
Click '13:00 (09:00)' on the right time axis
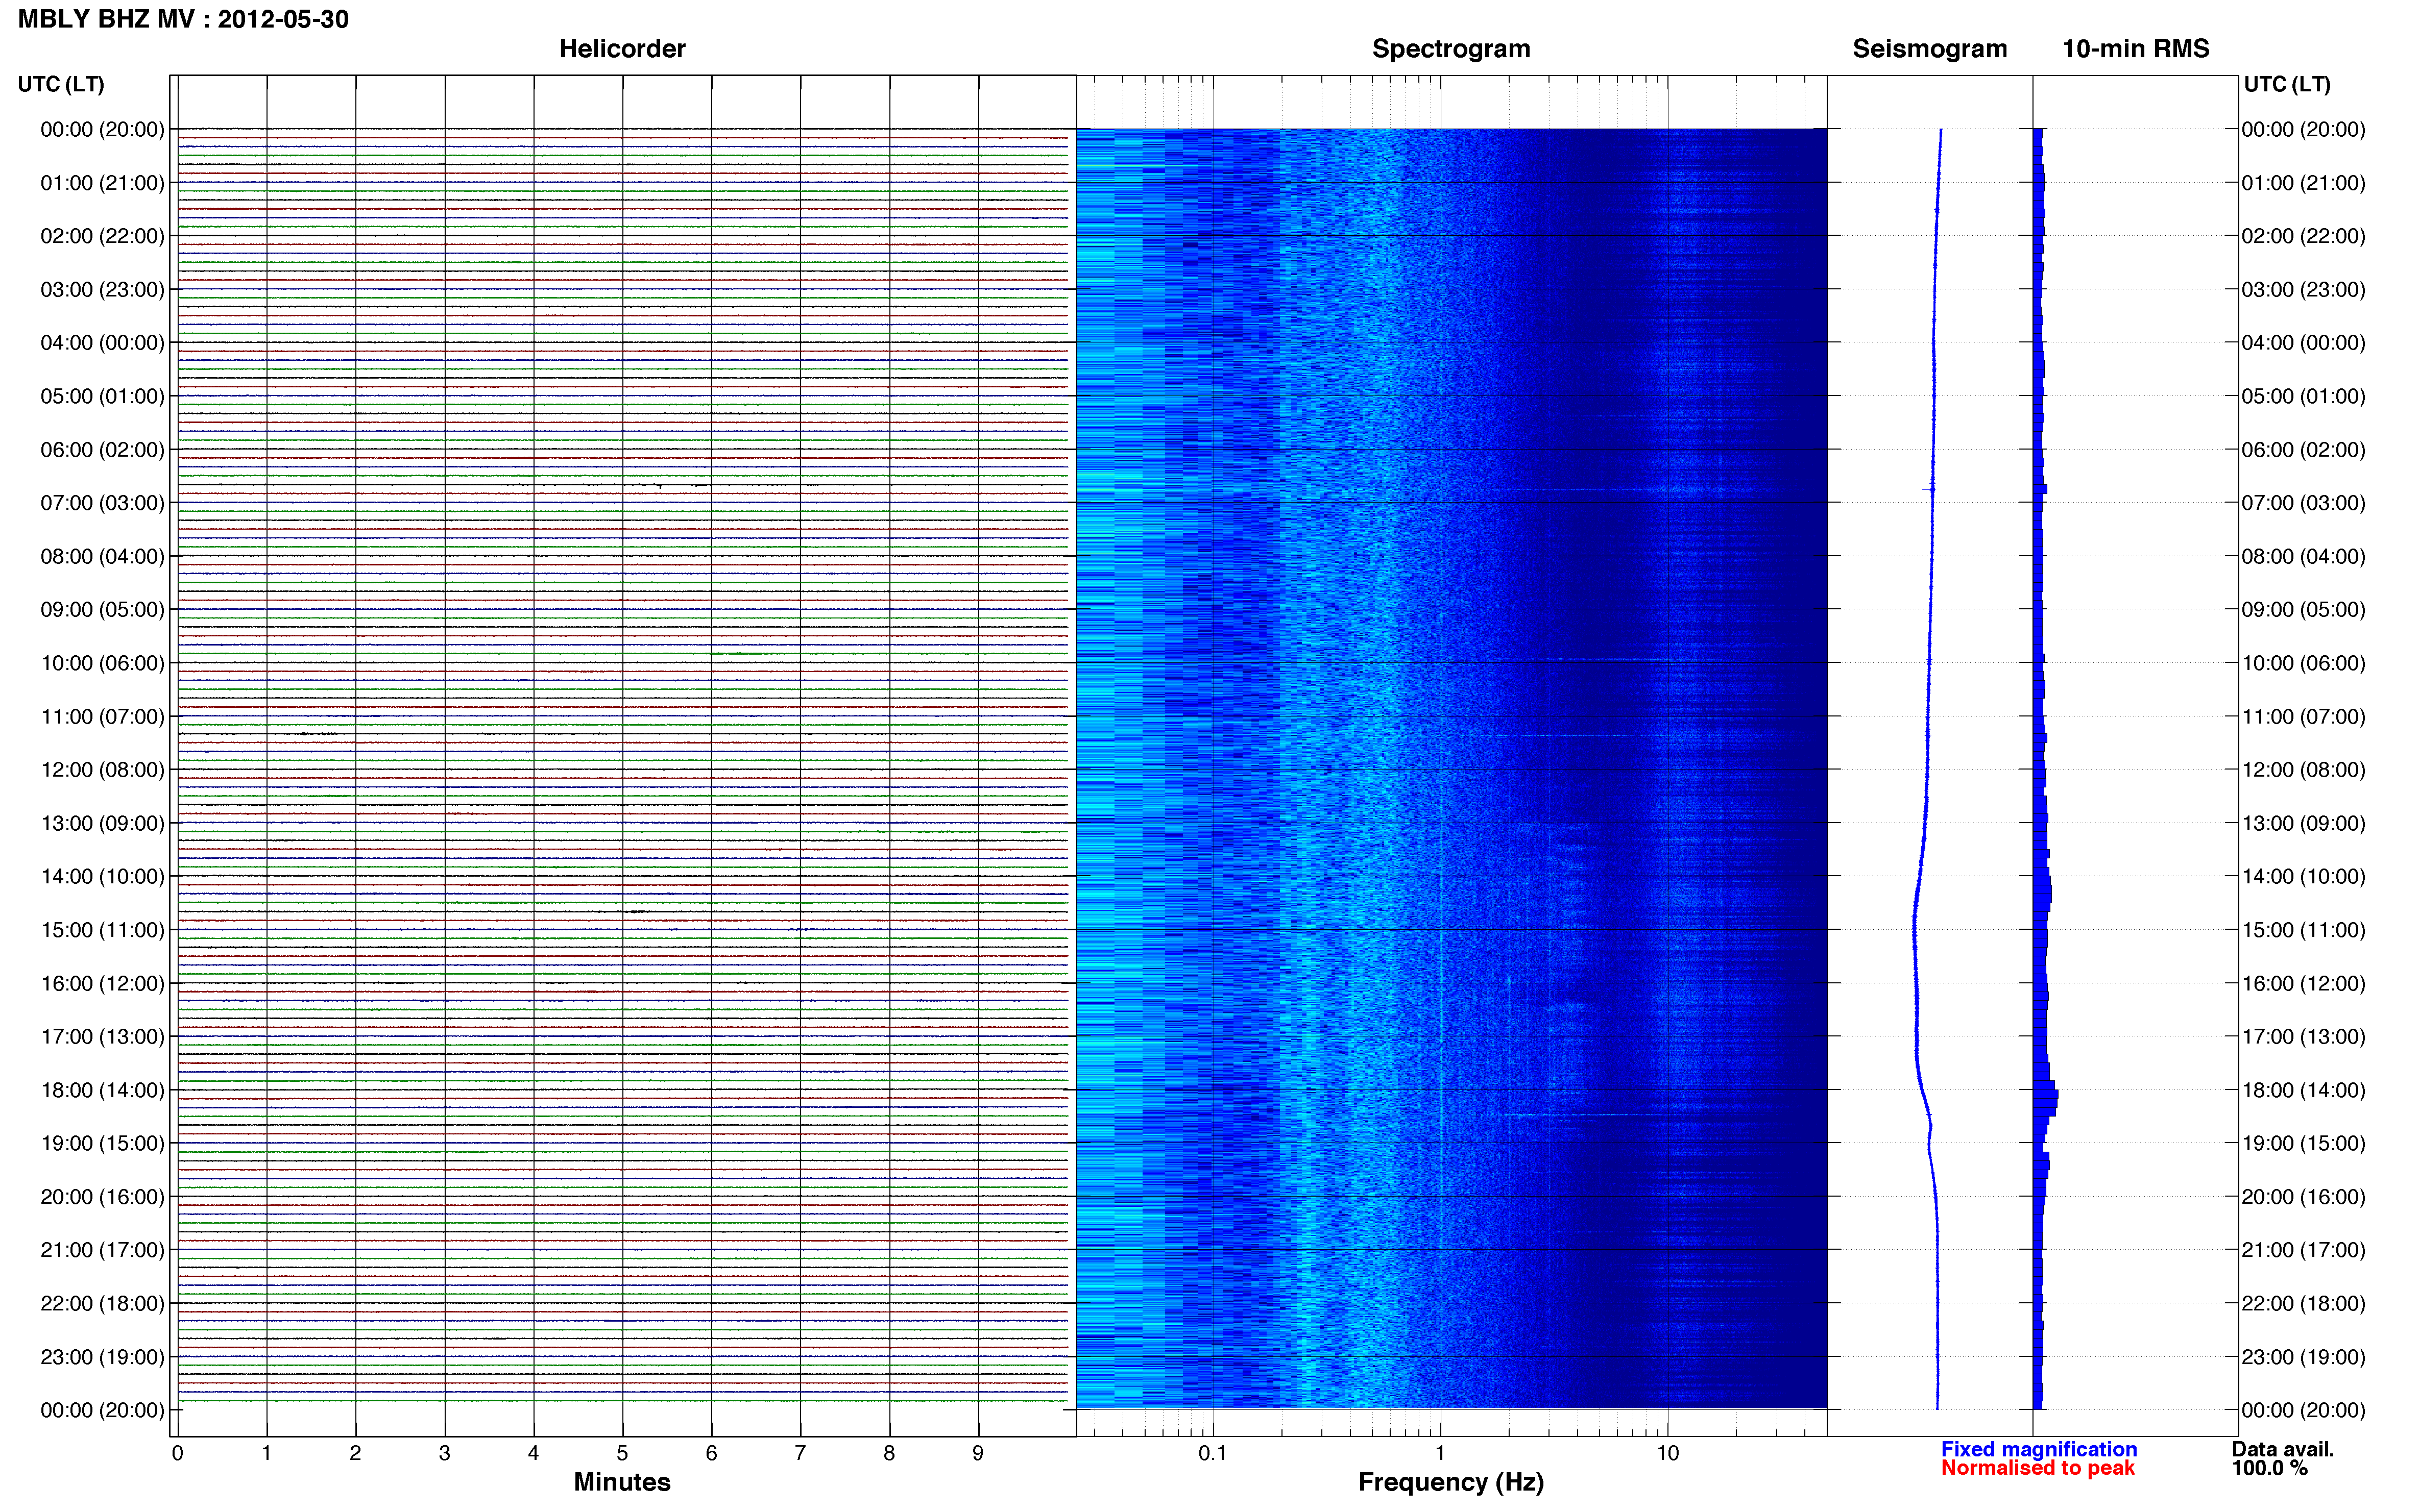point(2303,823)
